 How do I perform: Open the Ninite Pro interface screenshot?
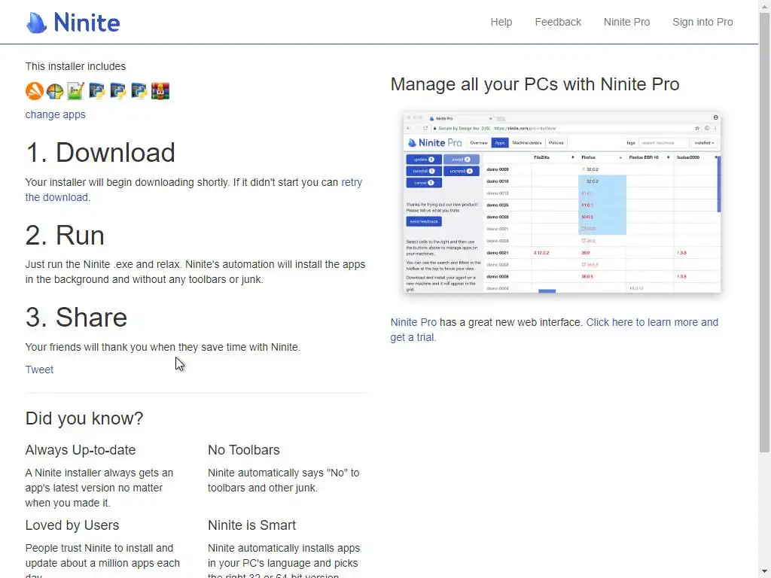(x=562, y=202)
